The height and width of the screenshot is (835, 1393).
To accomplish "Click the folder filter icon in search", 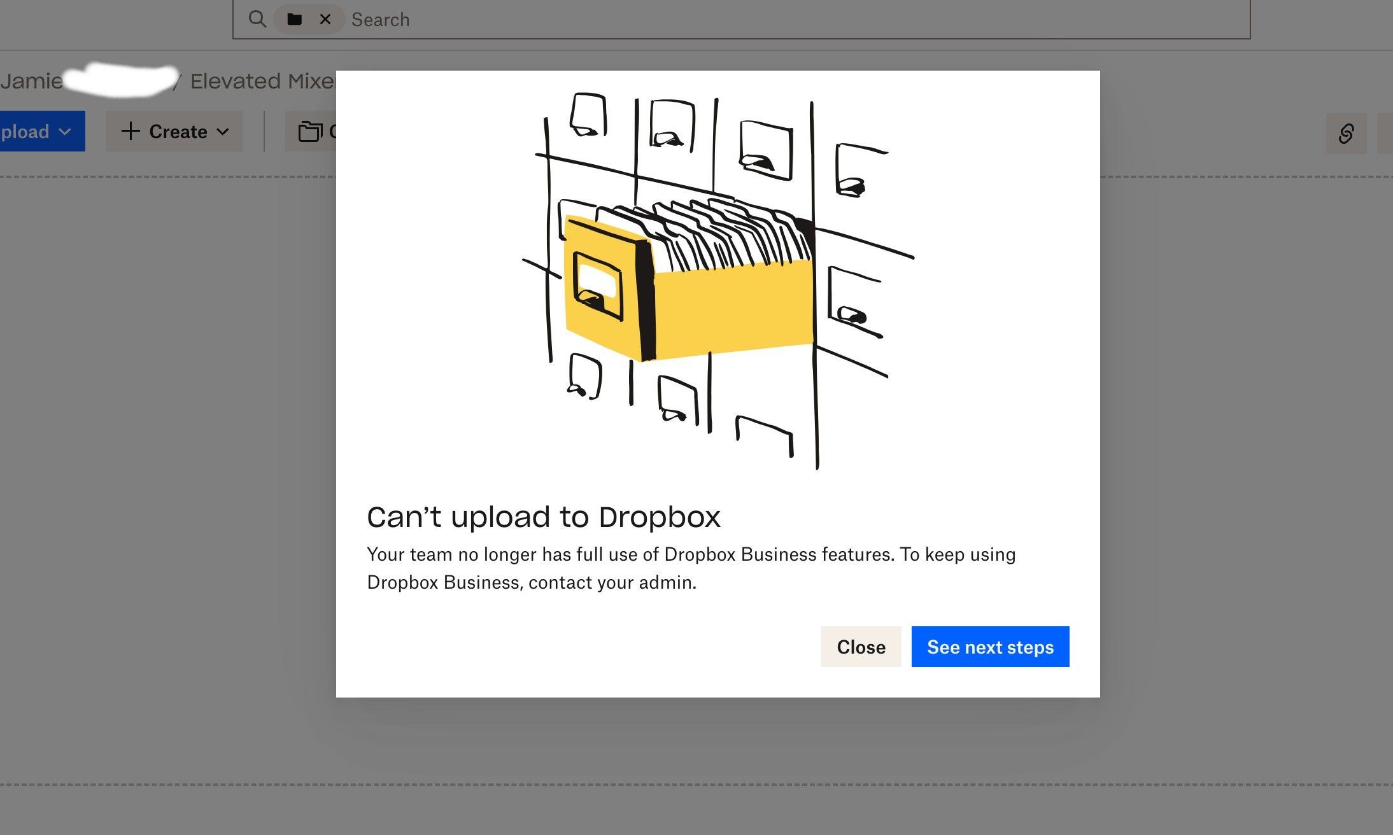I will pyautogui.click(x=294, y=19).
